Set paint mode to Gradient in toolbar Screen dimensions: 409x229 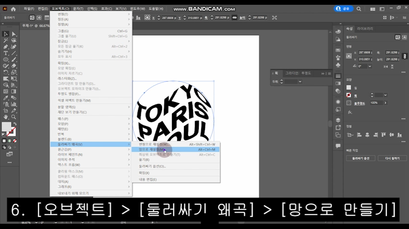pos(10,141)
